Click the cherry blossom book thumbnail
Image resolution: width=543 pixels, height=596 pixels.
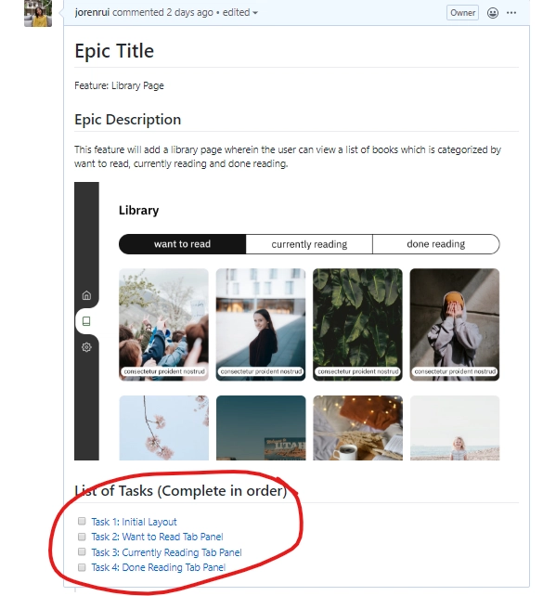tap(163, 428)
